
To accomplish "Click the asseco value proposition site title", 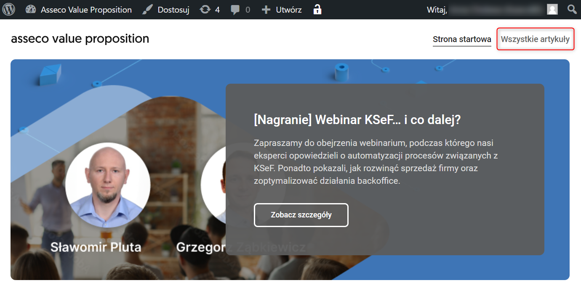I will 80,38.
